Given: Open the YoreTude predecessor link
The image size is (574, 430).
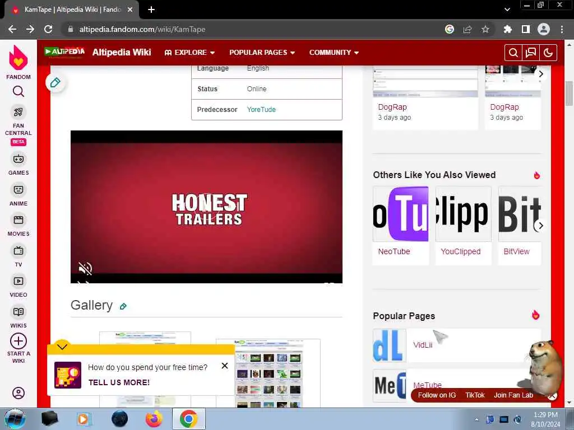Looking at the screenshot, I should 261,110.
